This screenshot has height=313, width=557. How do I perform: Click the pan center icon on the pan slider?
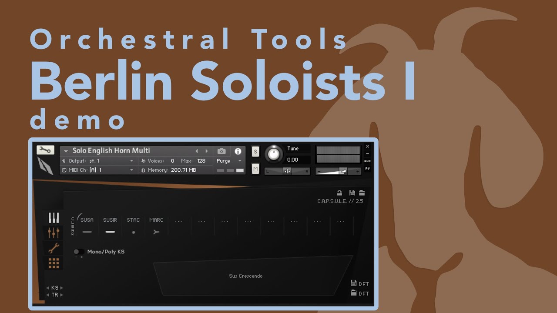click(x=287, y=171)
